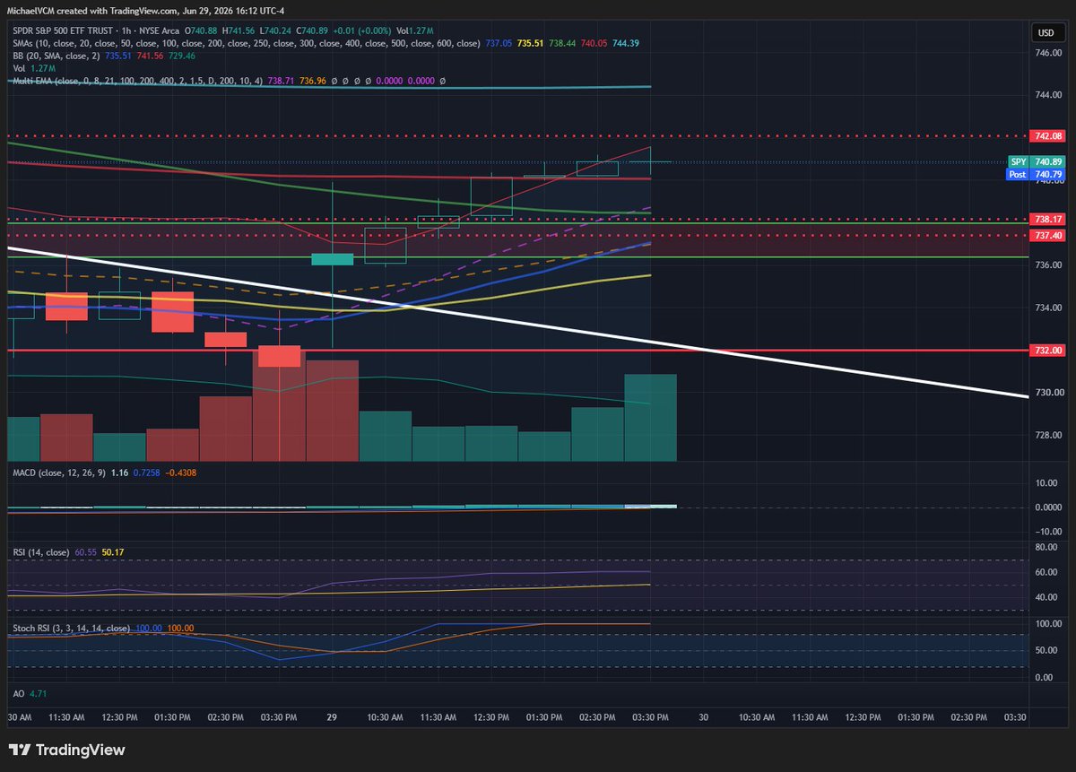The image size is (1076, 772).
Task: Open the MACD (close, 12, 26, 9) legend
Action: point(59,471)
